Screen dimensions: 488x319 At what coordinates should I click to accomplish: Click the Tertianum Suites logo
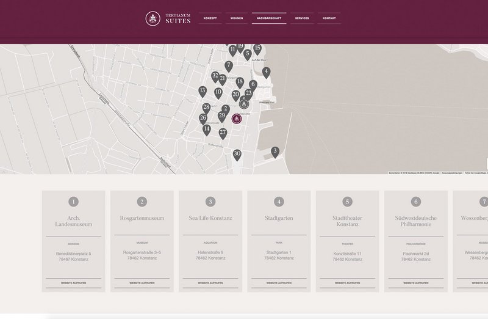pos(168,18)
